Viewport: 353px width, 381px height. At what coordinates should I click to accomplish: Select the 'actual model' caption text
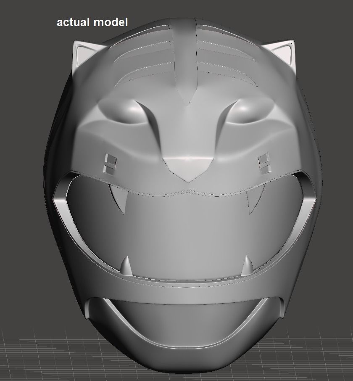tap(92, 22)
